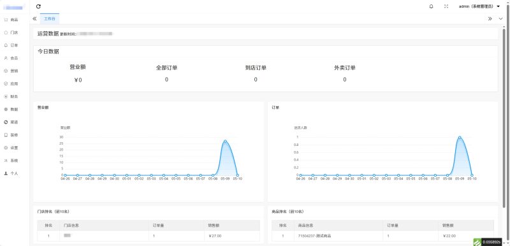The width and height of the screenshot is (510, 246).
Task: Open notifications with the bell icon
Action: pos(432,6)
